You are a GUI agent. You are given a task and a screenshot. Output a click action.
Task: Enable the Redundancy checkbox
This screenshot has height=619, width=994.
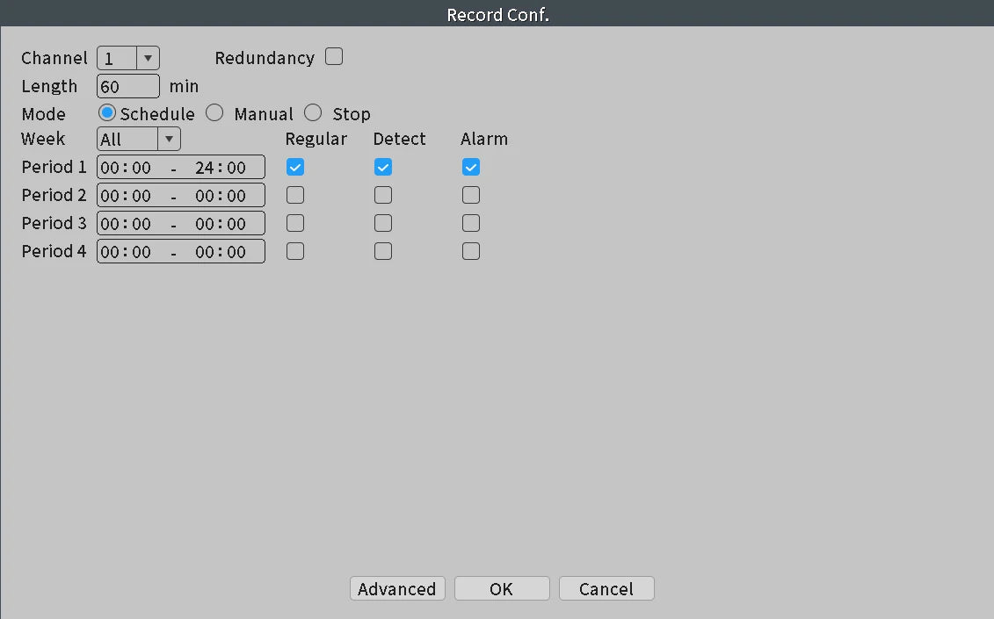[x=334, y=56]
